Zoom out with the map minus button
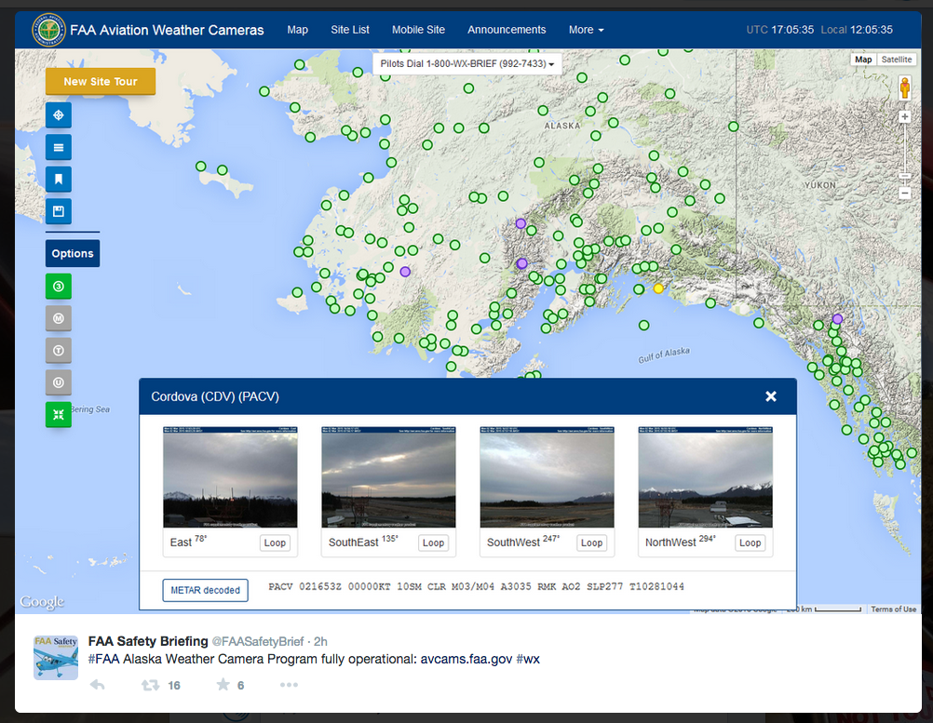This screenshot has width=933, height=723. (904, 193)
